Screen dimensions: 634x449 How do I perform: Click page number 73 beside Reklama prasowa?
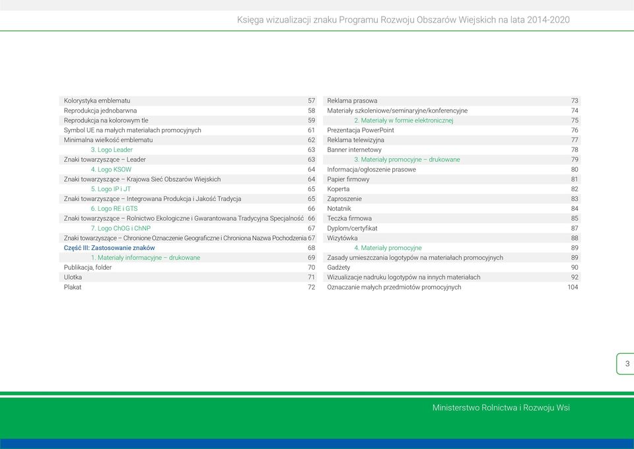[575, 101]
